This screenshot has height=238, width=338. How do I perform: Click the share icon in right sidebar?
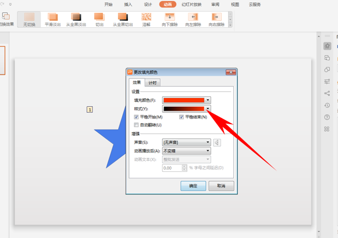pyautogui.click(x=327, y=93)
